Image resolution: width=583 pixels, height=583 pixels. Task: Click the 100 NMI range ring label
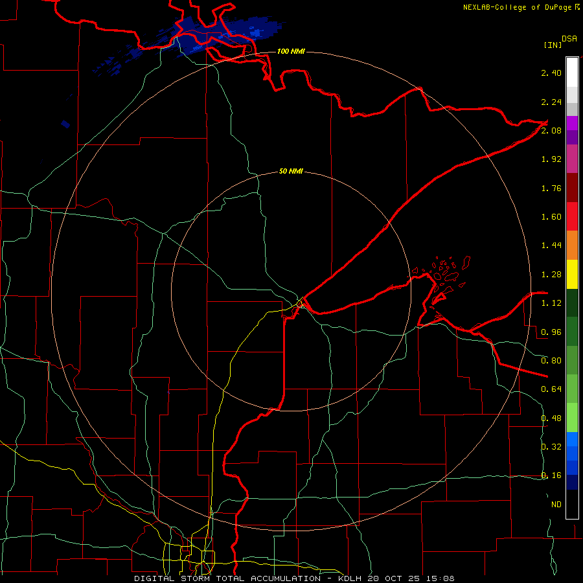click(x=291, y=51)
